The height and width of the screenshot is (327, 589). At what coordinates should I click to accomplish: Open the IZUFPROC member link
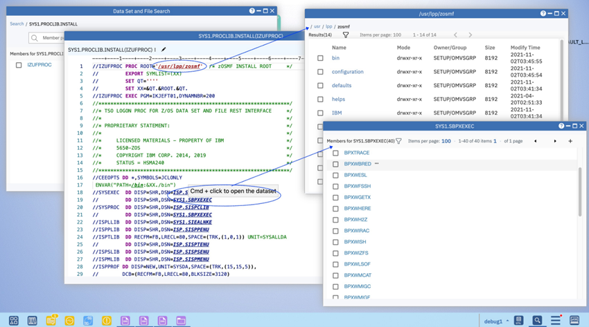coord(39,65)
